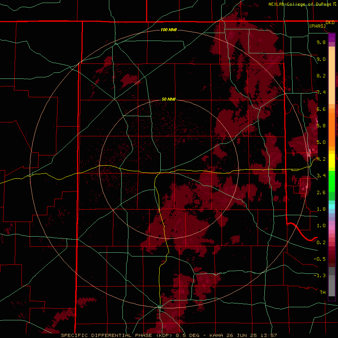Select the purple top segment of color bar
338x338 pixels.
(332, 38)
